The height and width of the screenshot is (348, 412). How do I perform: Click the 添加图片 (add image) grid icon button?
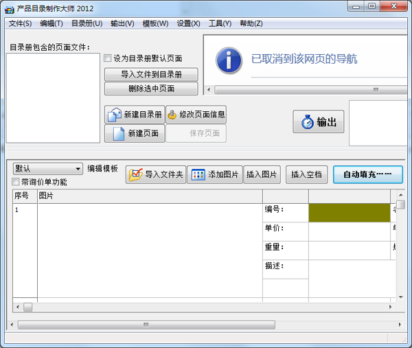[x=215, y=174]
